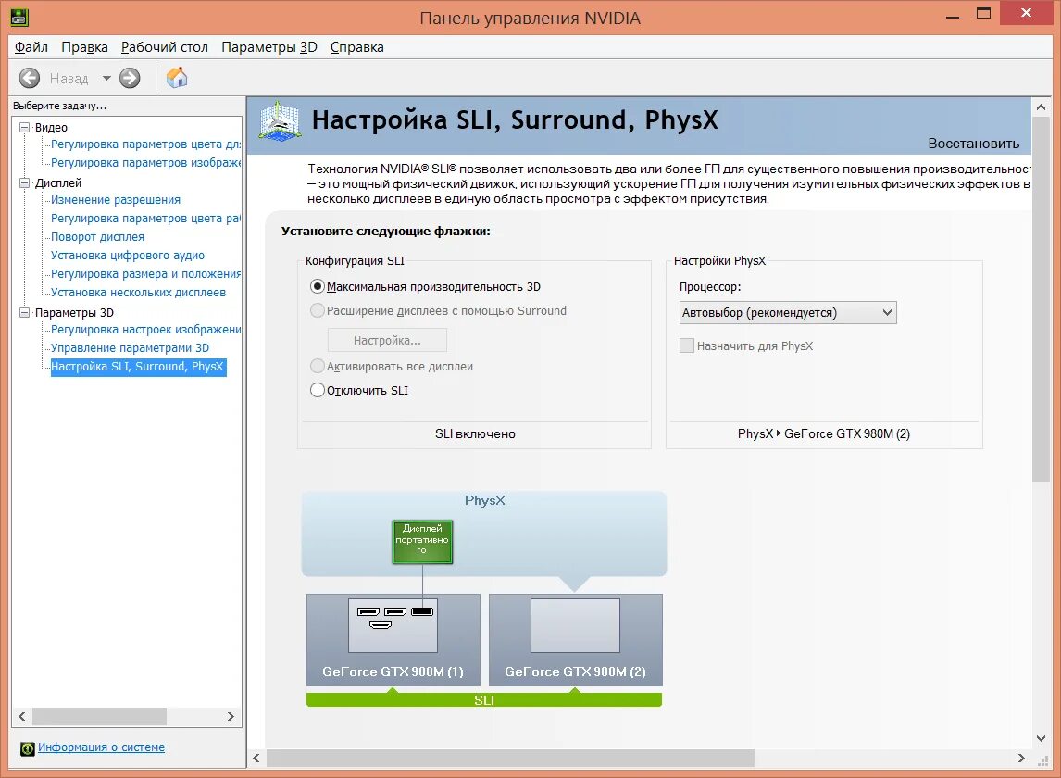Open the Рабочий стол menu
This screenshot has height=778, width=1061.
click(165, 47)
